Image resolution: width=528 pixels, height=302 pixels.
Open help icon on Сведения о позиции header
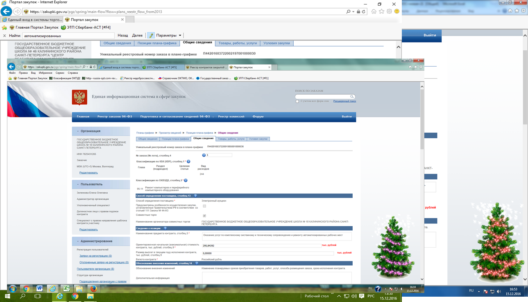click(x=165, y=228)
